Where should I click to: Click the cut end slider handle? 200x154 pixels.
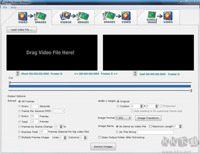(191, 91)
